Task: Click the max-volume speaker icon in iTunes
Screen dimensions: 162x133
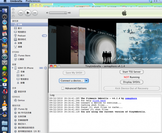Action: pos(69,13)
